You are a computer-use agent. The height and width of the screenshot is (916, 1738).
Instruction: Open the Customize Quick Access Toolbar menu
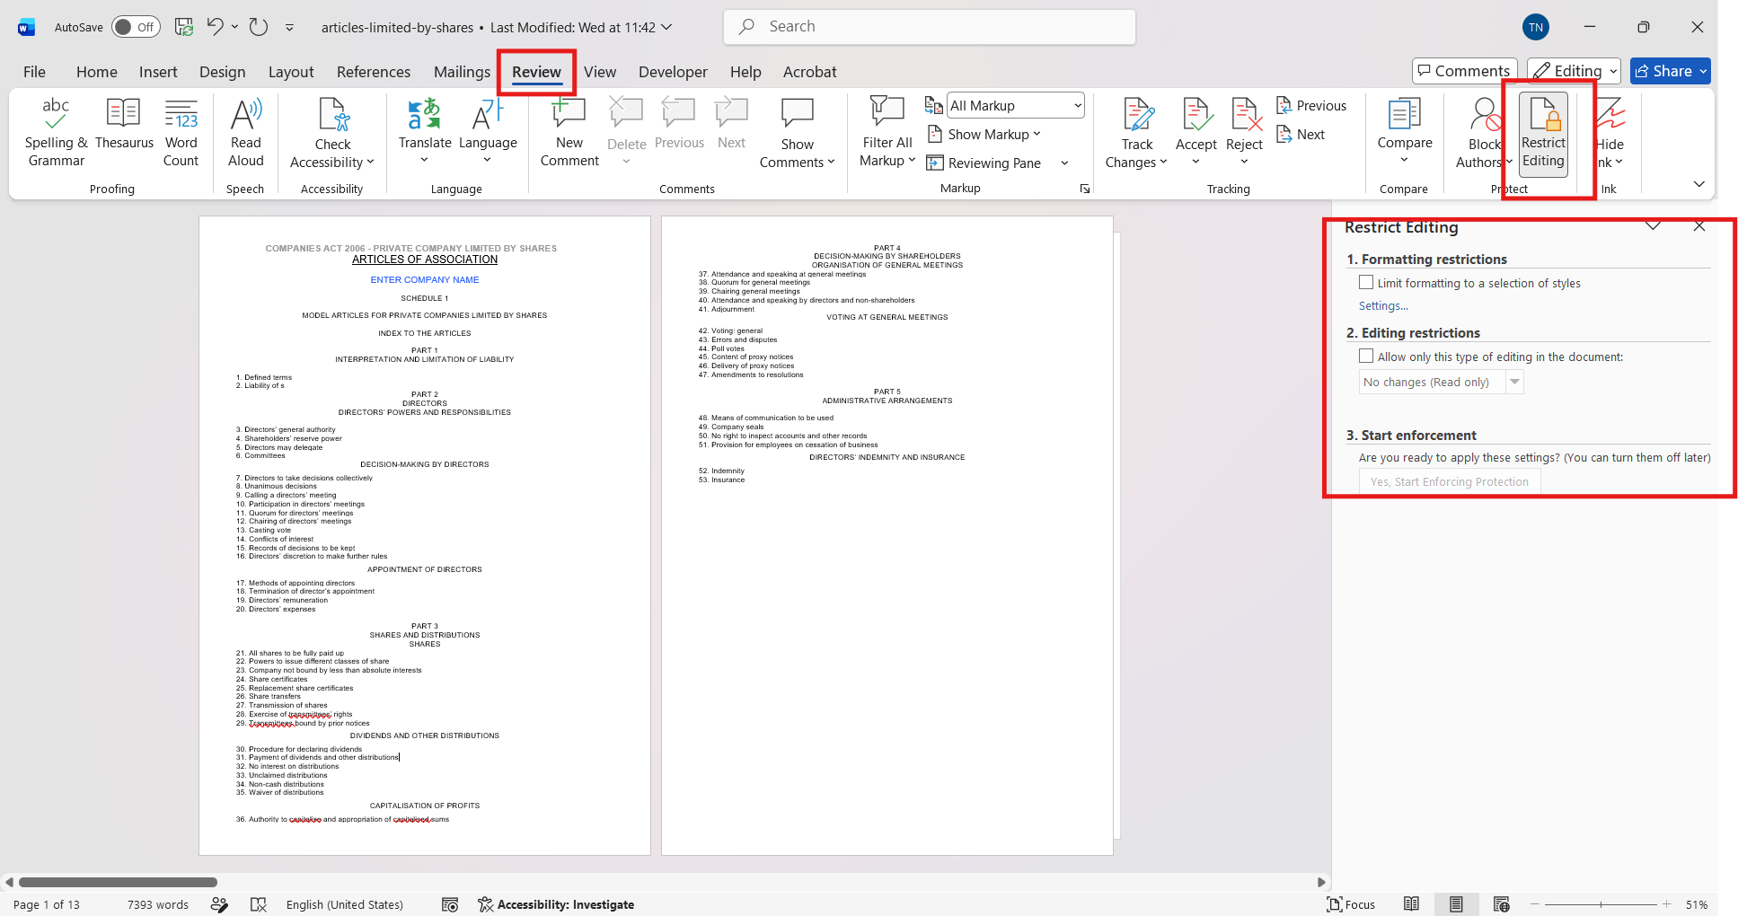coord(289,28)
